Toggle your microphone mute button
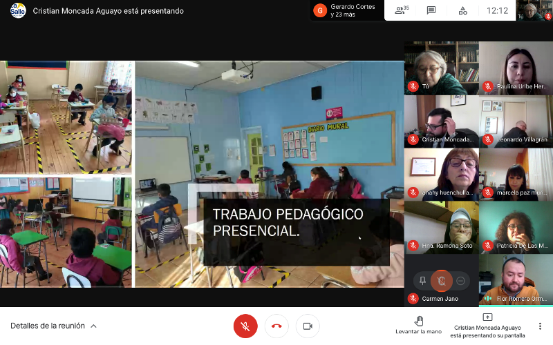This screenshot has width=553, height=345. (x=245, y=326)
